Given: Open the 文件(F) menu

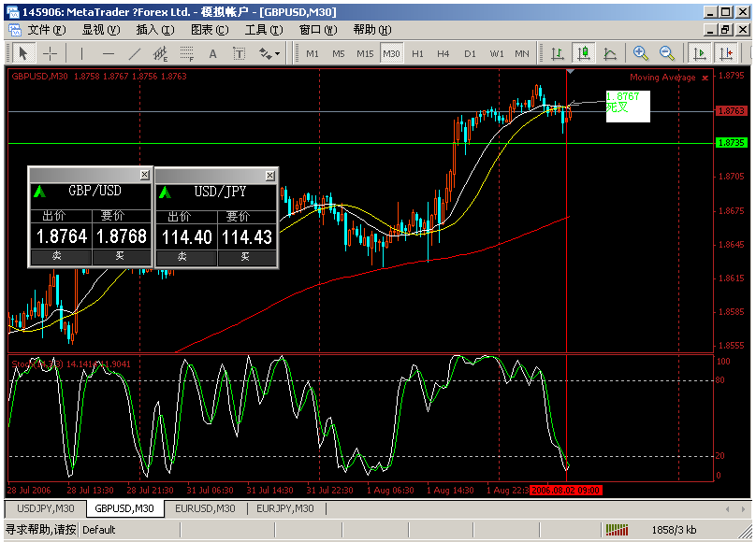Looking at the screenshot, I should (46, 30).
